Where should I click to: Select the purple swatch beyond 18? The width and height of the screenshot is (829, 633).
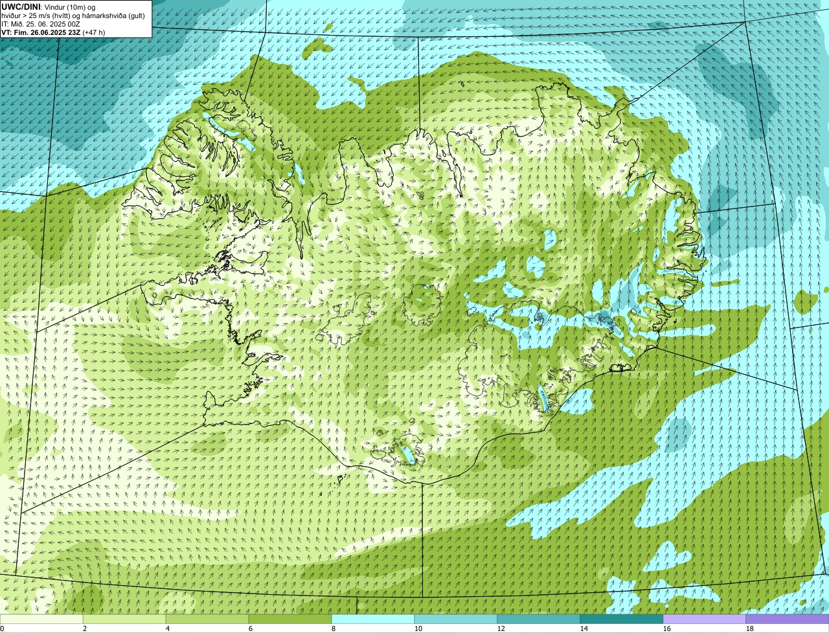click(788, 619)
